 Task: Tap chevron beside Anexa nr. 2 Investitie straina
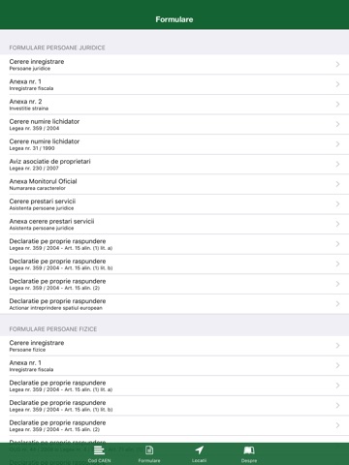337,105
